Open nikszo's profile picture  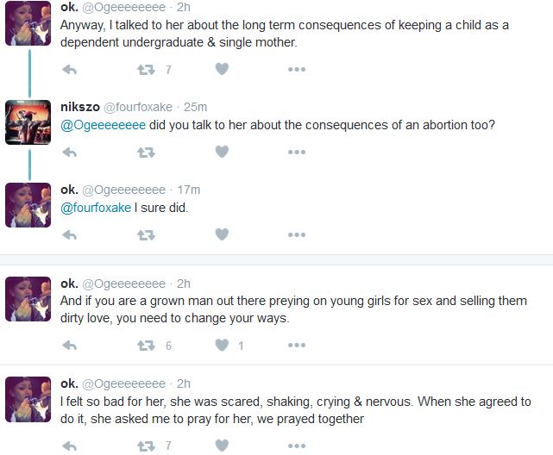[28, 123]
